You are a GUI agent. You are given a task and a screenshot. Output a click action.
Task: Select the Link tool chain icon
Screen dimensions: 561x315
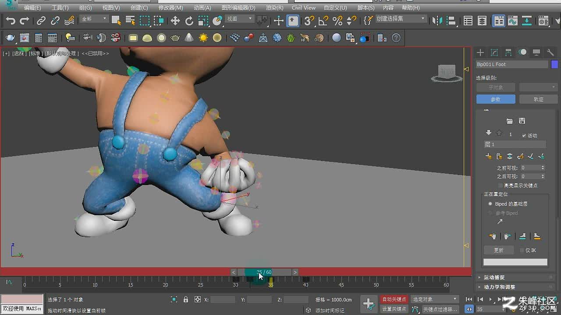(41, 21)
